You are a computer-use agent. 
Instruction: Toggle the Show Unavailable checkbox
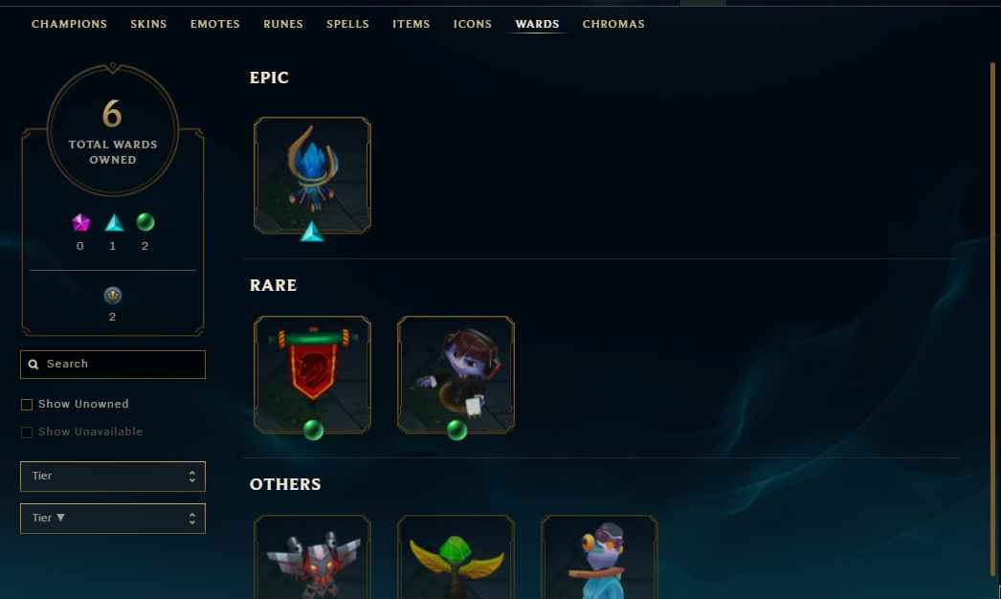pyautogui.click(x=27, y=433)
